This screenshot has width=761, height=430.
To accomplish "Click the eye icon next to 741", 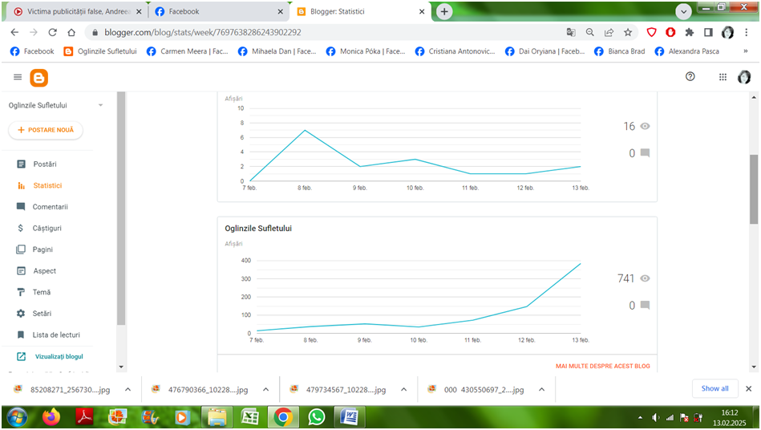I will click(x=645, y=278).
